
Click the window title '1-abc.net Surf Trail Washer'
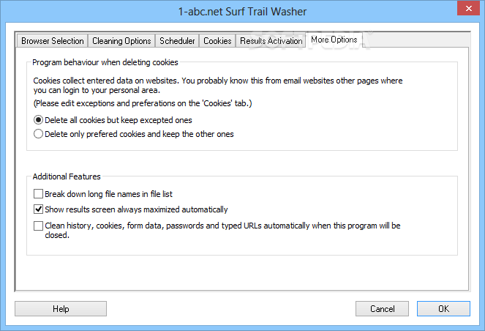[x=242, y=12]
